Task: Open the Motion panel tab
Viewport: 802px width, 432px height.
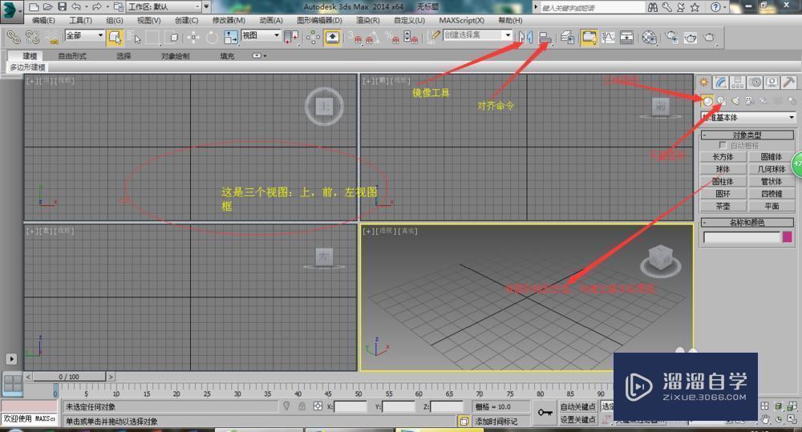Action: pyautogui.click(x=755, y=83)
